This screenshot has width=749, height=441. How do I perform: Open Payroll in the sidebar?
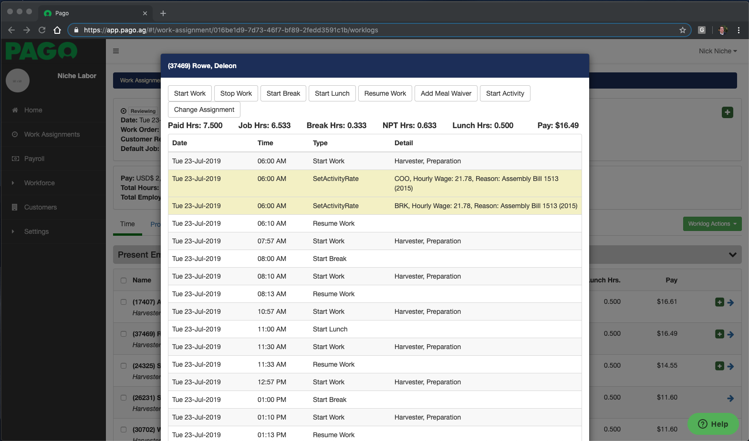34,159
